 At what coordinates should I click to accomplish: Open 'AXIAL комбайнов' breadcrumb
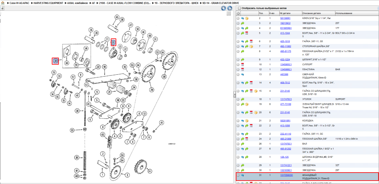77,4
